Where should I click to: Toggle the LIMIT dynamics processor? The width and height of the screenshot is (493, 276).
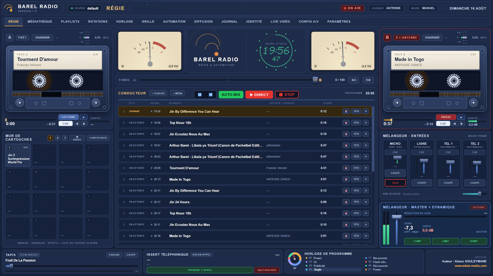(446, 241)
